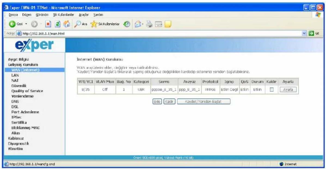Open Güvenlik in sidebar

(x=19, y=86)
